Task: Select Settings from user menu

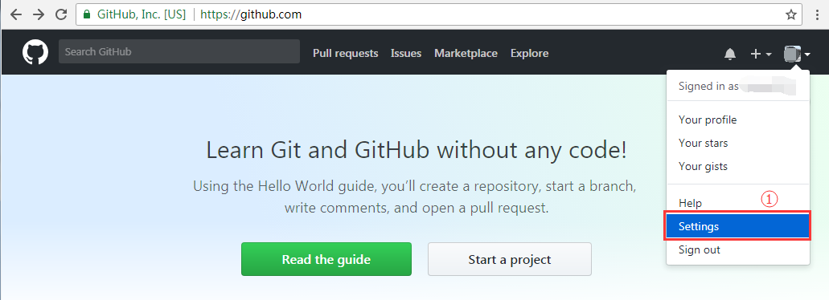Action: pos(737,227)
